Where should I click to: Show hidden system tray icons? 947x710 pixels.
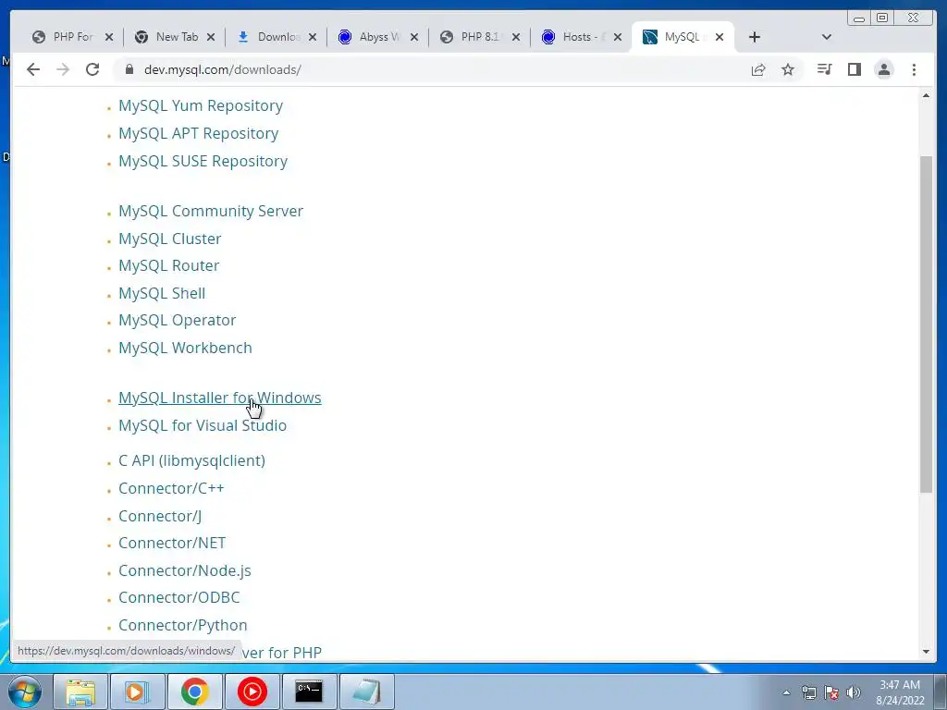786,693
